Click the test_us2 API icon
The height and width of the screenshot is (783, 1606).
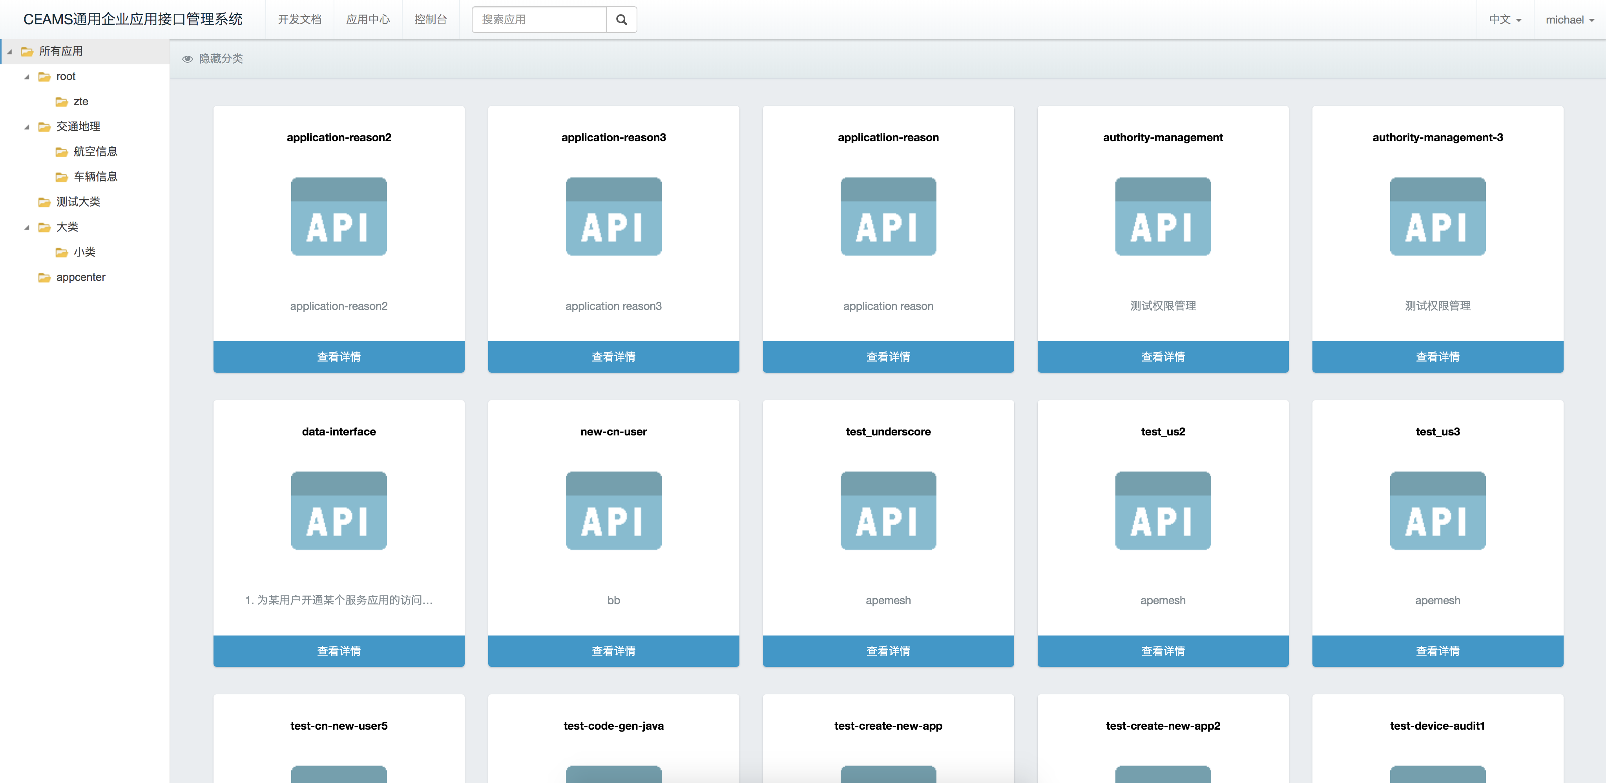[1163, 511]
